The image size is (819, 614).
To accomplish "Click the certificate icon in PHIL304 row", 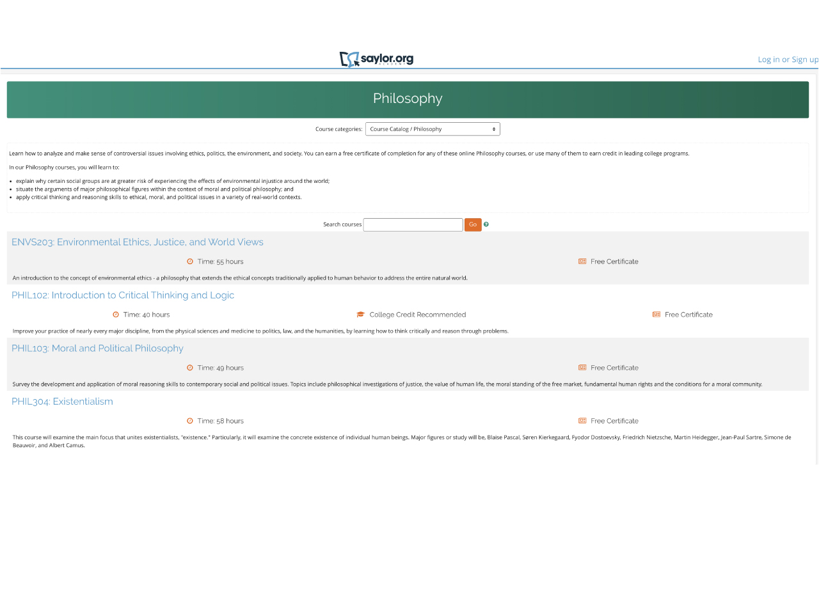I will pyautogui.click(x=582, y=421).
